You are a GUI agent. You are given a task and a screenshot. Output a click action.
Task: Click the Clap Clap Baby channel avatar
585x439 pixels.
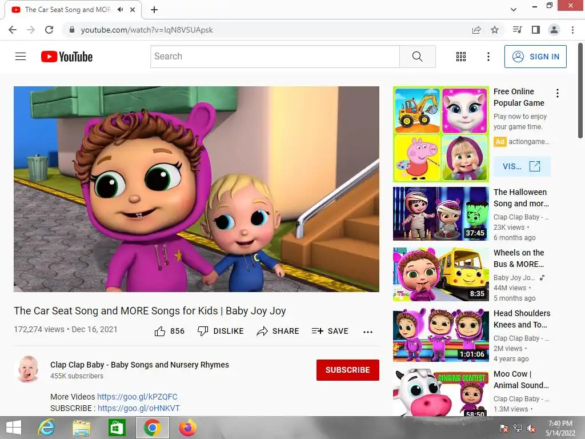tap(28, 369)
